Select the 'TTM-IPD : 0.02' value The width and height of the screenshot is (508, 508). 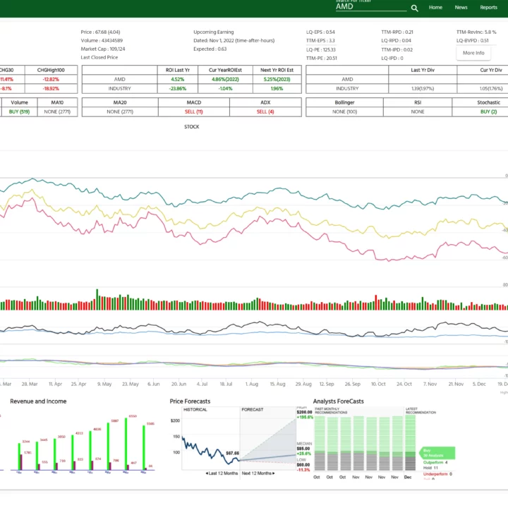(397, 49)
